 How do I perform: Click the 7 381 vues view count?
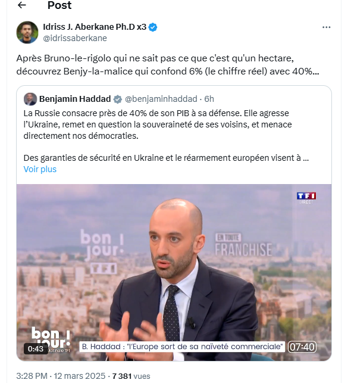click(x=131, y=376)
